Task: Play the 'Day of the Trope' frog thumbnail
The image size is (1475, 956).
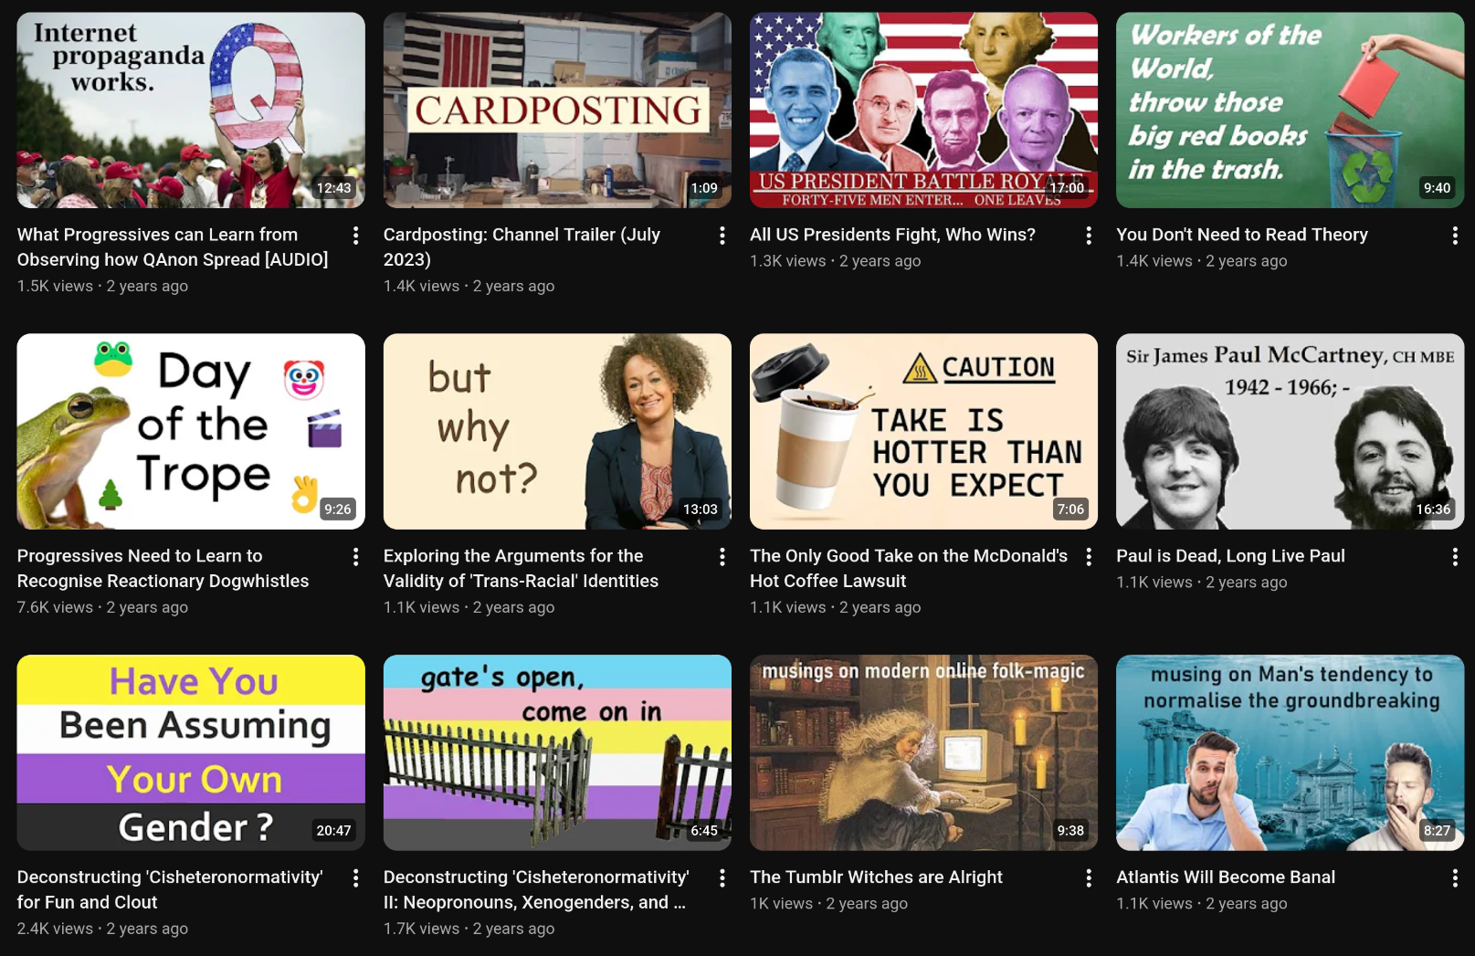Action: click(191, 431)
